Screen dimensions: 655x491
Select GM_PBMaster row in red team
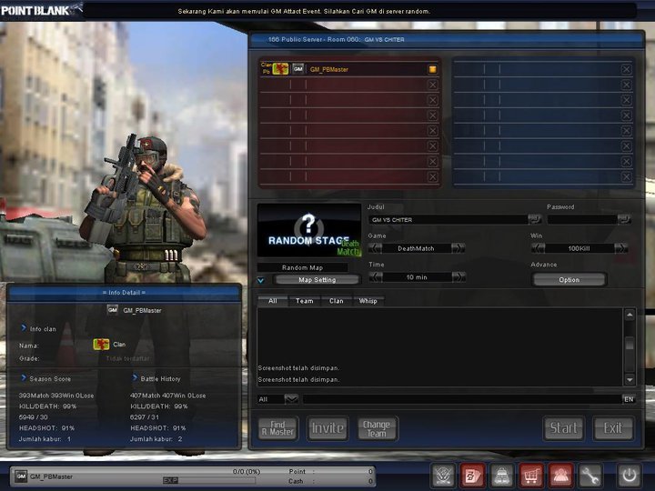(x=349, y=69)
